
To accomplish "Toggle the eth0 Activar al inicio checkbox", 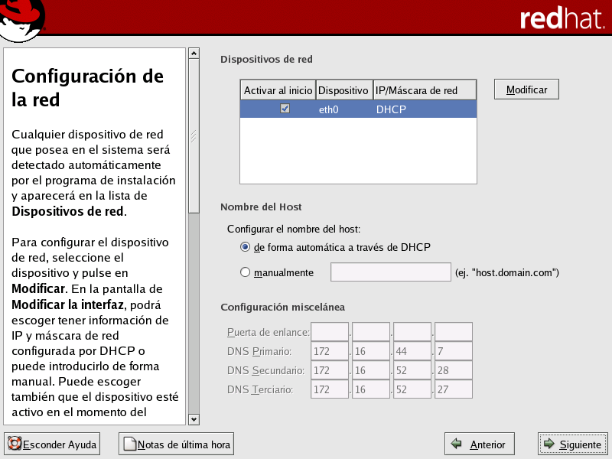I will (x=285, y=109).
